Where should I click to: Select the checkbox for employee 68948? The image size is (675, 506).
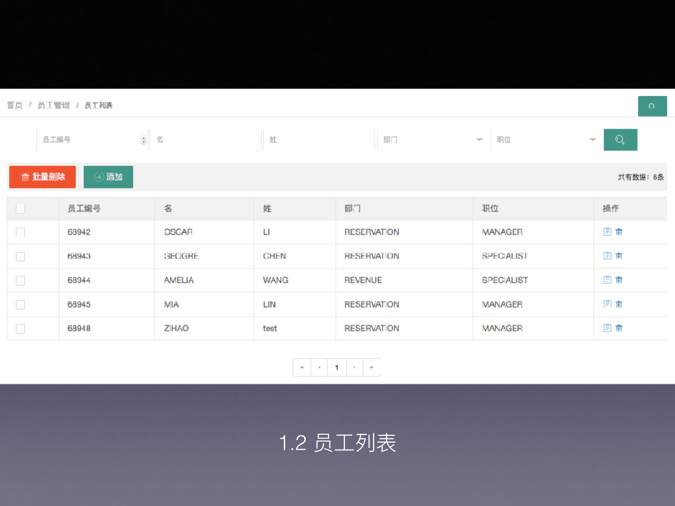click(20, 328)
